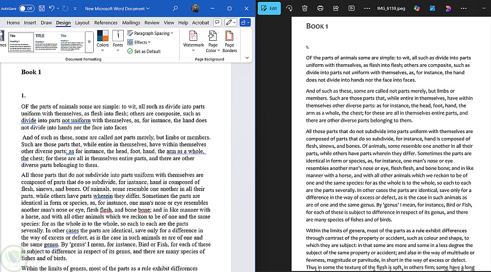Click the user profile picture in Word

click(x=195, y=8)
